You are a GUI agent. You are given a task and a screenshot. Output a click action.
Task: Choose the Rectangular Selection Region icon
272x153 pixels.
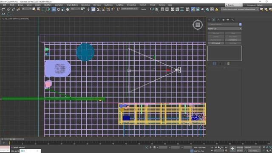pyautogui.click(x=43, y=9)
